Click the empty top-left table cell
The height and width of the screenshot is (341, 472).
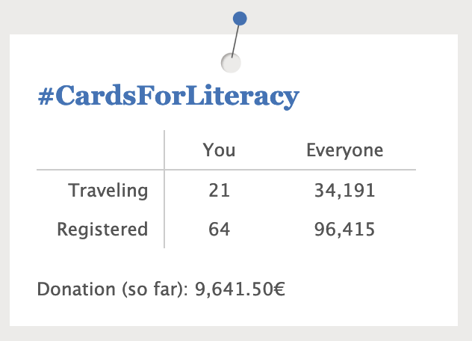pyautogui.click(x=100, y=150)
